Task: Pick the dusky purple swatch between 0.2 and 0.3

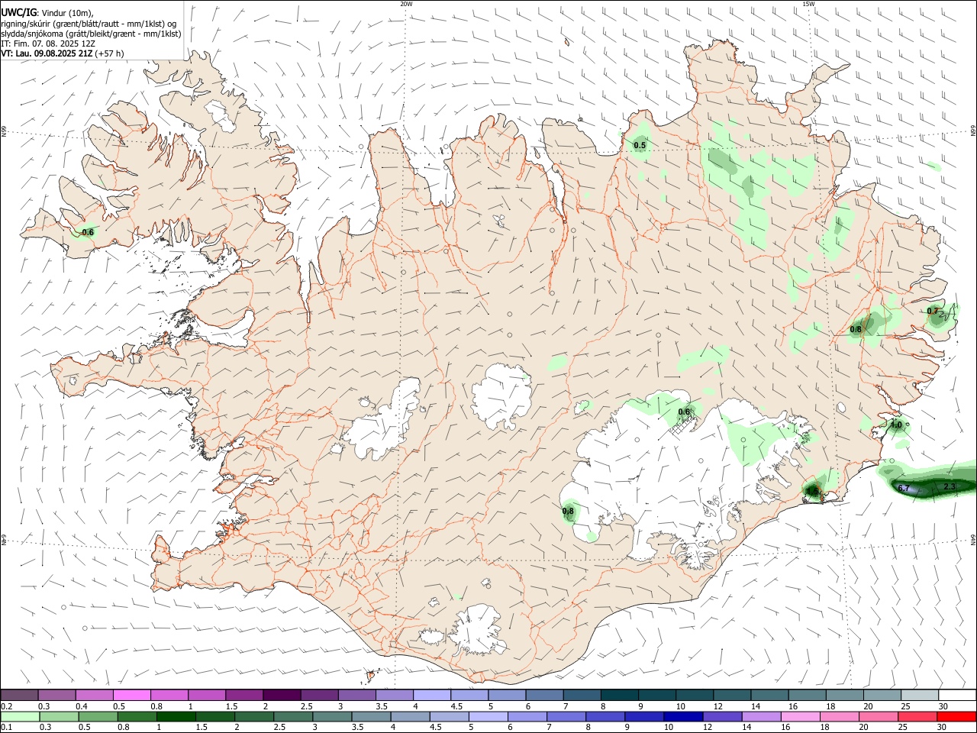Action: tap(19, 696)
